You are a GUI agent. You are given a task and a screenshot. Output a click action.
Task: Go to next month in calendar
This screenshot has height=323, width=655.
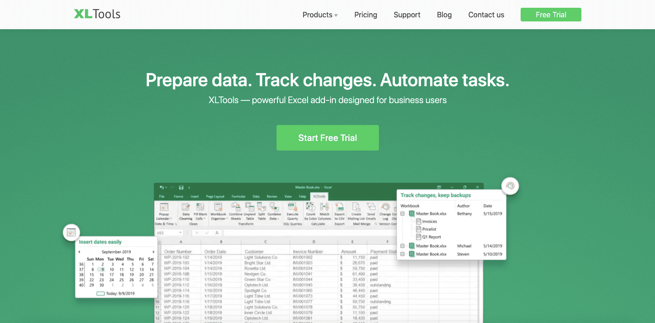(x=154, y=252)
